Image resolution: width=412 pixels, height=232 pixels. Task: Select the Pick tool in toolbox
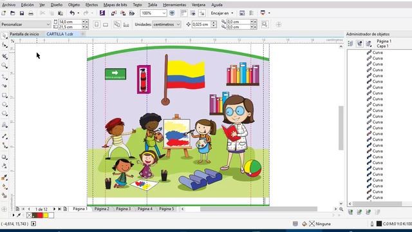pos(5,35)
